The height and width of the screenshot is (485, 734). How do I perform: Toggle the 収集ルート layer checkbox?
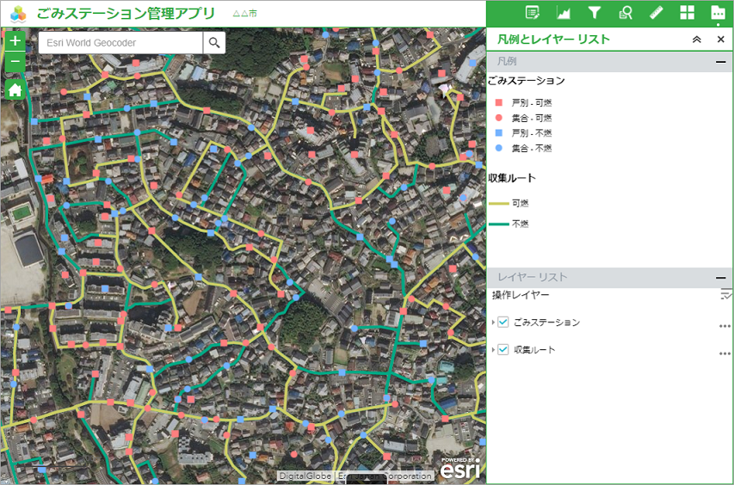(x=504, y=350)
